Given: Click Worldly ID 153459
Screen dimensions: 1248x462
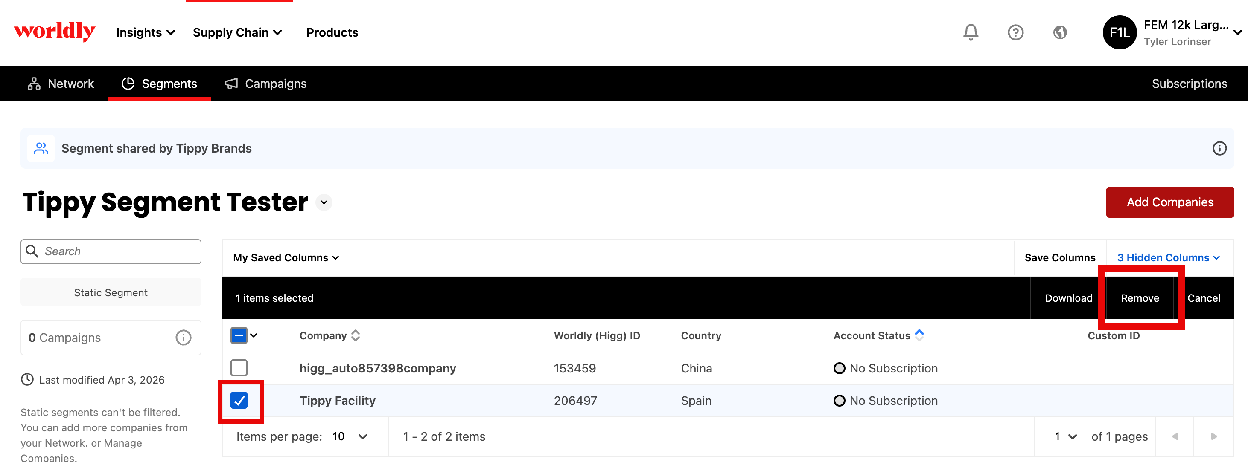Looking at the screenshot, I should (x=574, y=368).
